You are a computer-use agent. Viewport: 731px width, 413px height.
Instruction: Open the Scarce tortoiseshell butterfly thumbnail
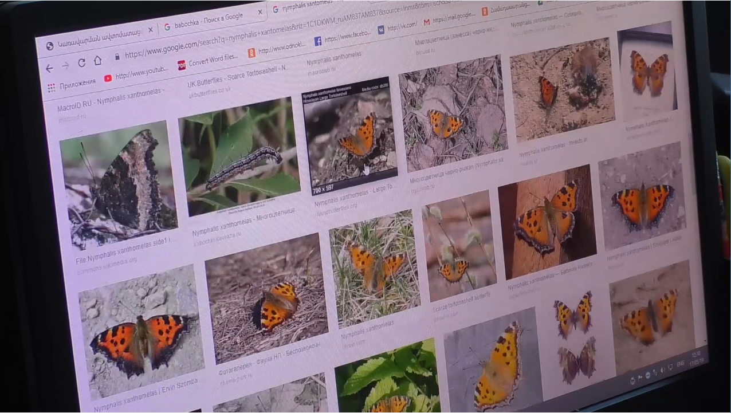(459, 246)
